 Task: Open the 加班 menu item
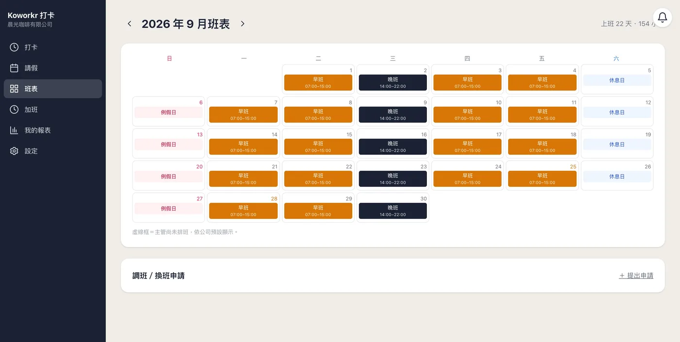[53, 110]
